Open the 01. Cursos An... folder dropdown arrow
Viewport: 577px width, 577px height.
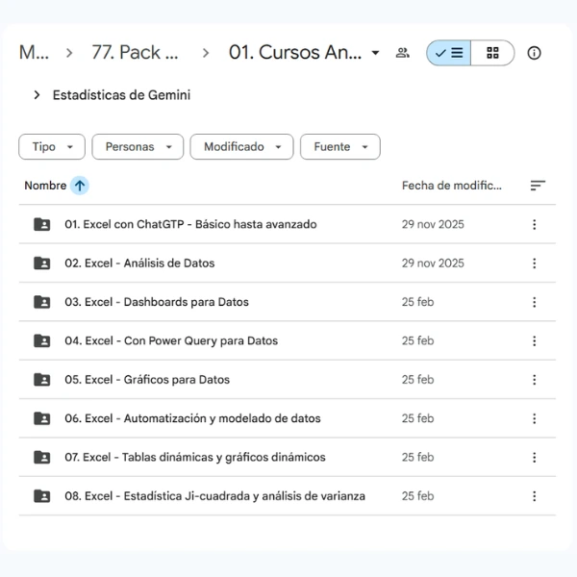click(375, 53)
